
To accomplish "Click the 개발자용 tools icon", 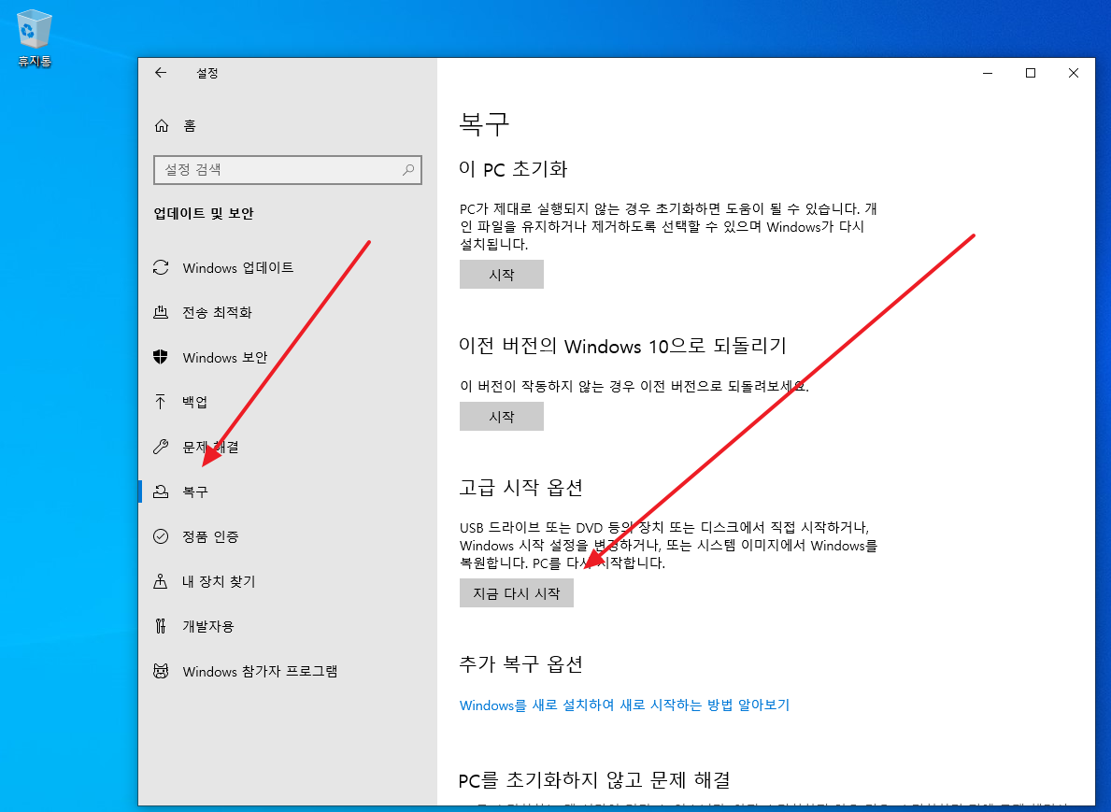I will pyautogui.click(x=161, y=626).
